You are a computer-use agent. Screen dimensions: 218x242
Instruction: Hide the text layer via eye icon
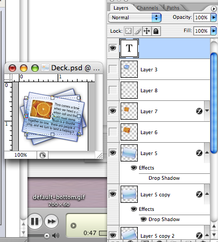point(113,48)
